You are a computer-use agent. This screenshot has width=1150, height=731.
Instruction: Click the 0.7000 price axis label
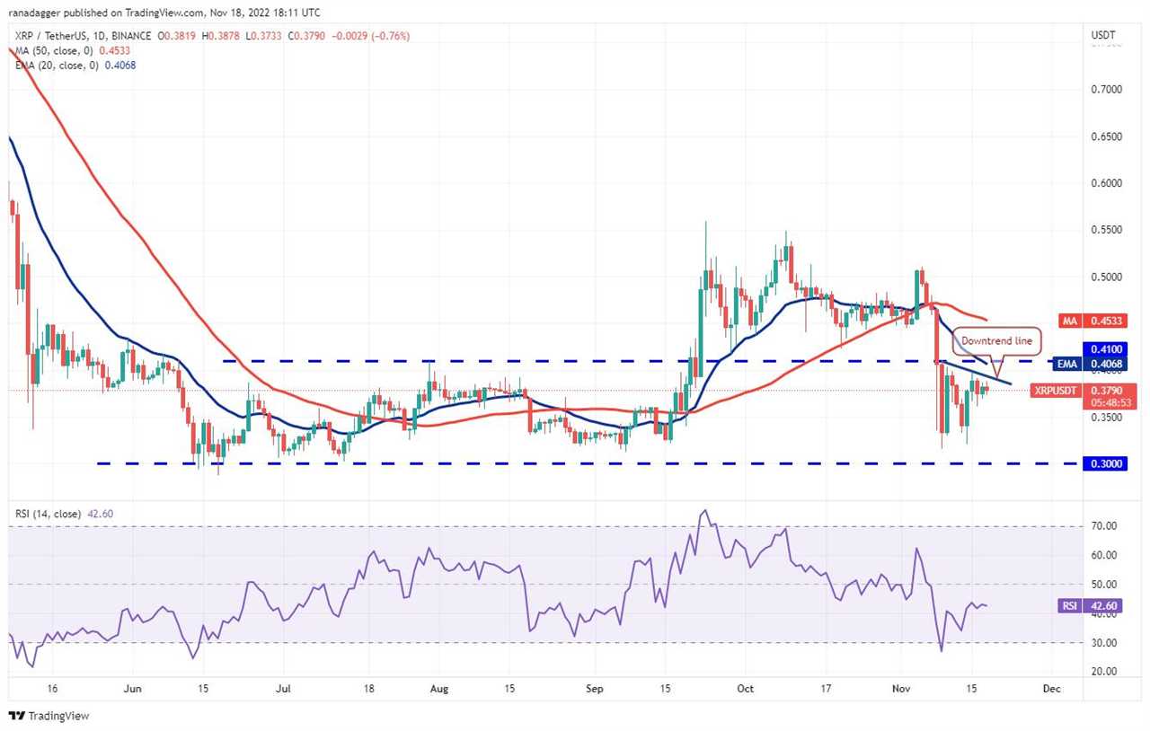tap(1107, 90)
